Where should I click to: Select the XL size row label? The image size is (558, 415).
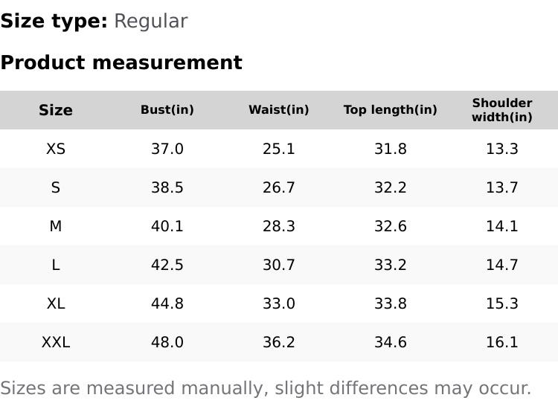click(56, 303)
